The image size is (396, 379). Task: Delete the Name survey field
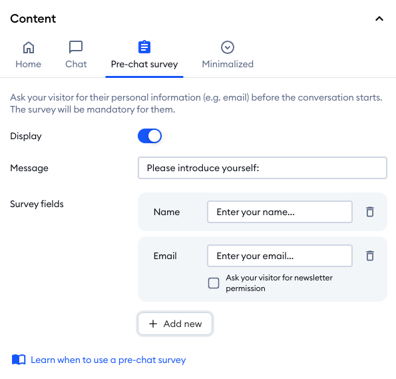tap(370, 212)
